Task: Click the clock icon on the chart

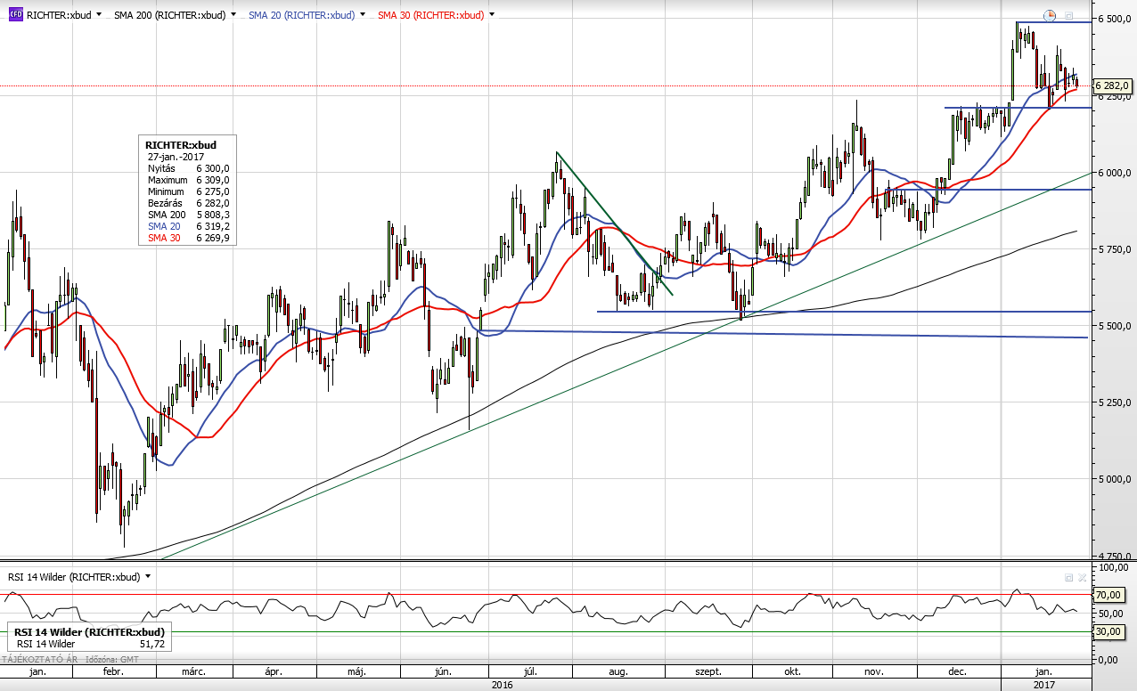Action: coord(1050,15)
